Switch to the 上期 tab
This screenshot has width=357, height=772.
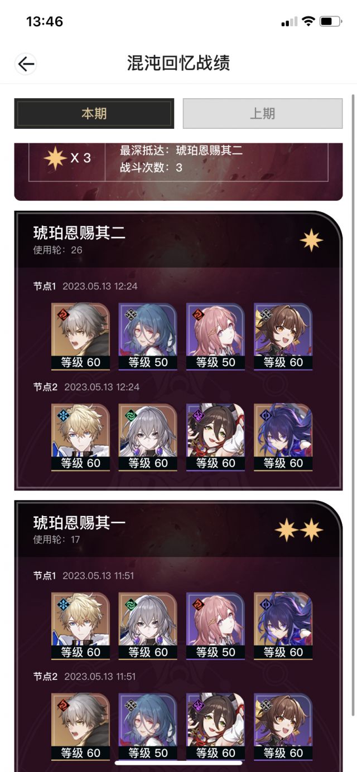coord(263,114)
